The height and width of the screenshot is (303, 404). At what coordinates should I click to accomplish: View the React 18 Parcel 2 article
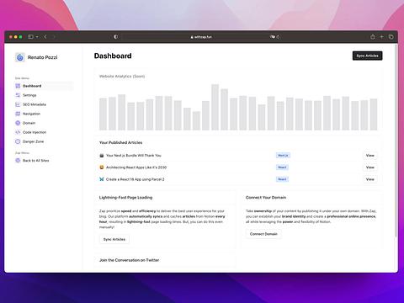coord(370,179)
